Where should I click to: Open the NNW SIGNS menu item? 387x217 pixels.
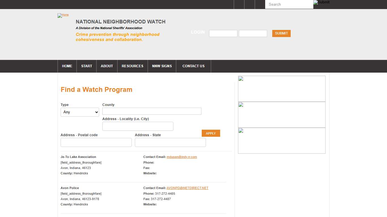162,66
